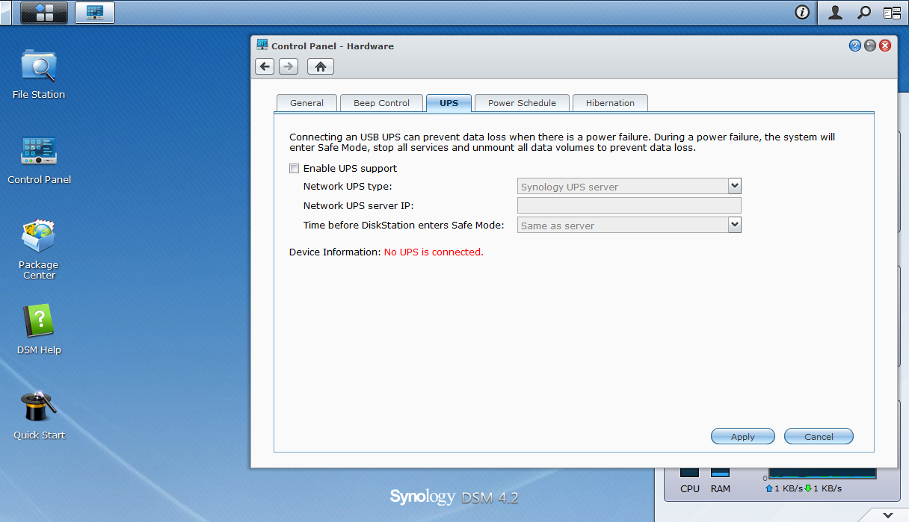Image resolution: width=909 pixels, height=522 pixels.
Task: Open DSM Help desktop icon
Action: [39, 330]
